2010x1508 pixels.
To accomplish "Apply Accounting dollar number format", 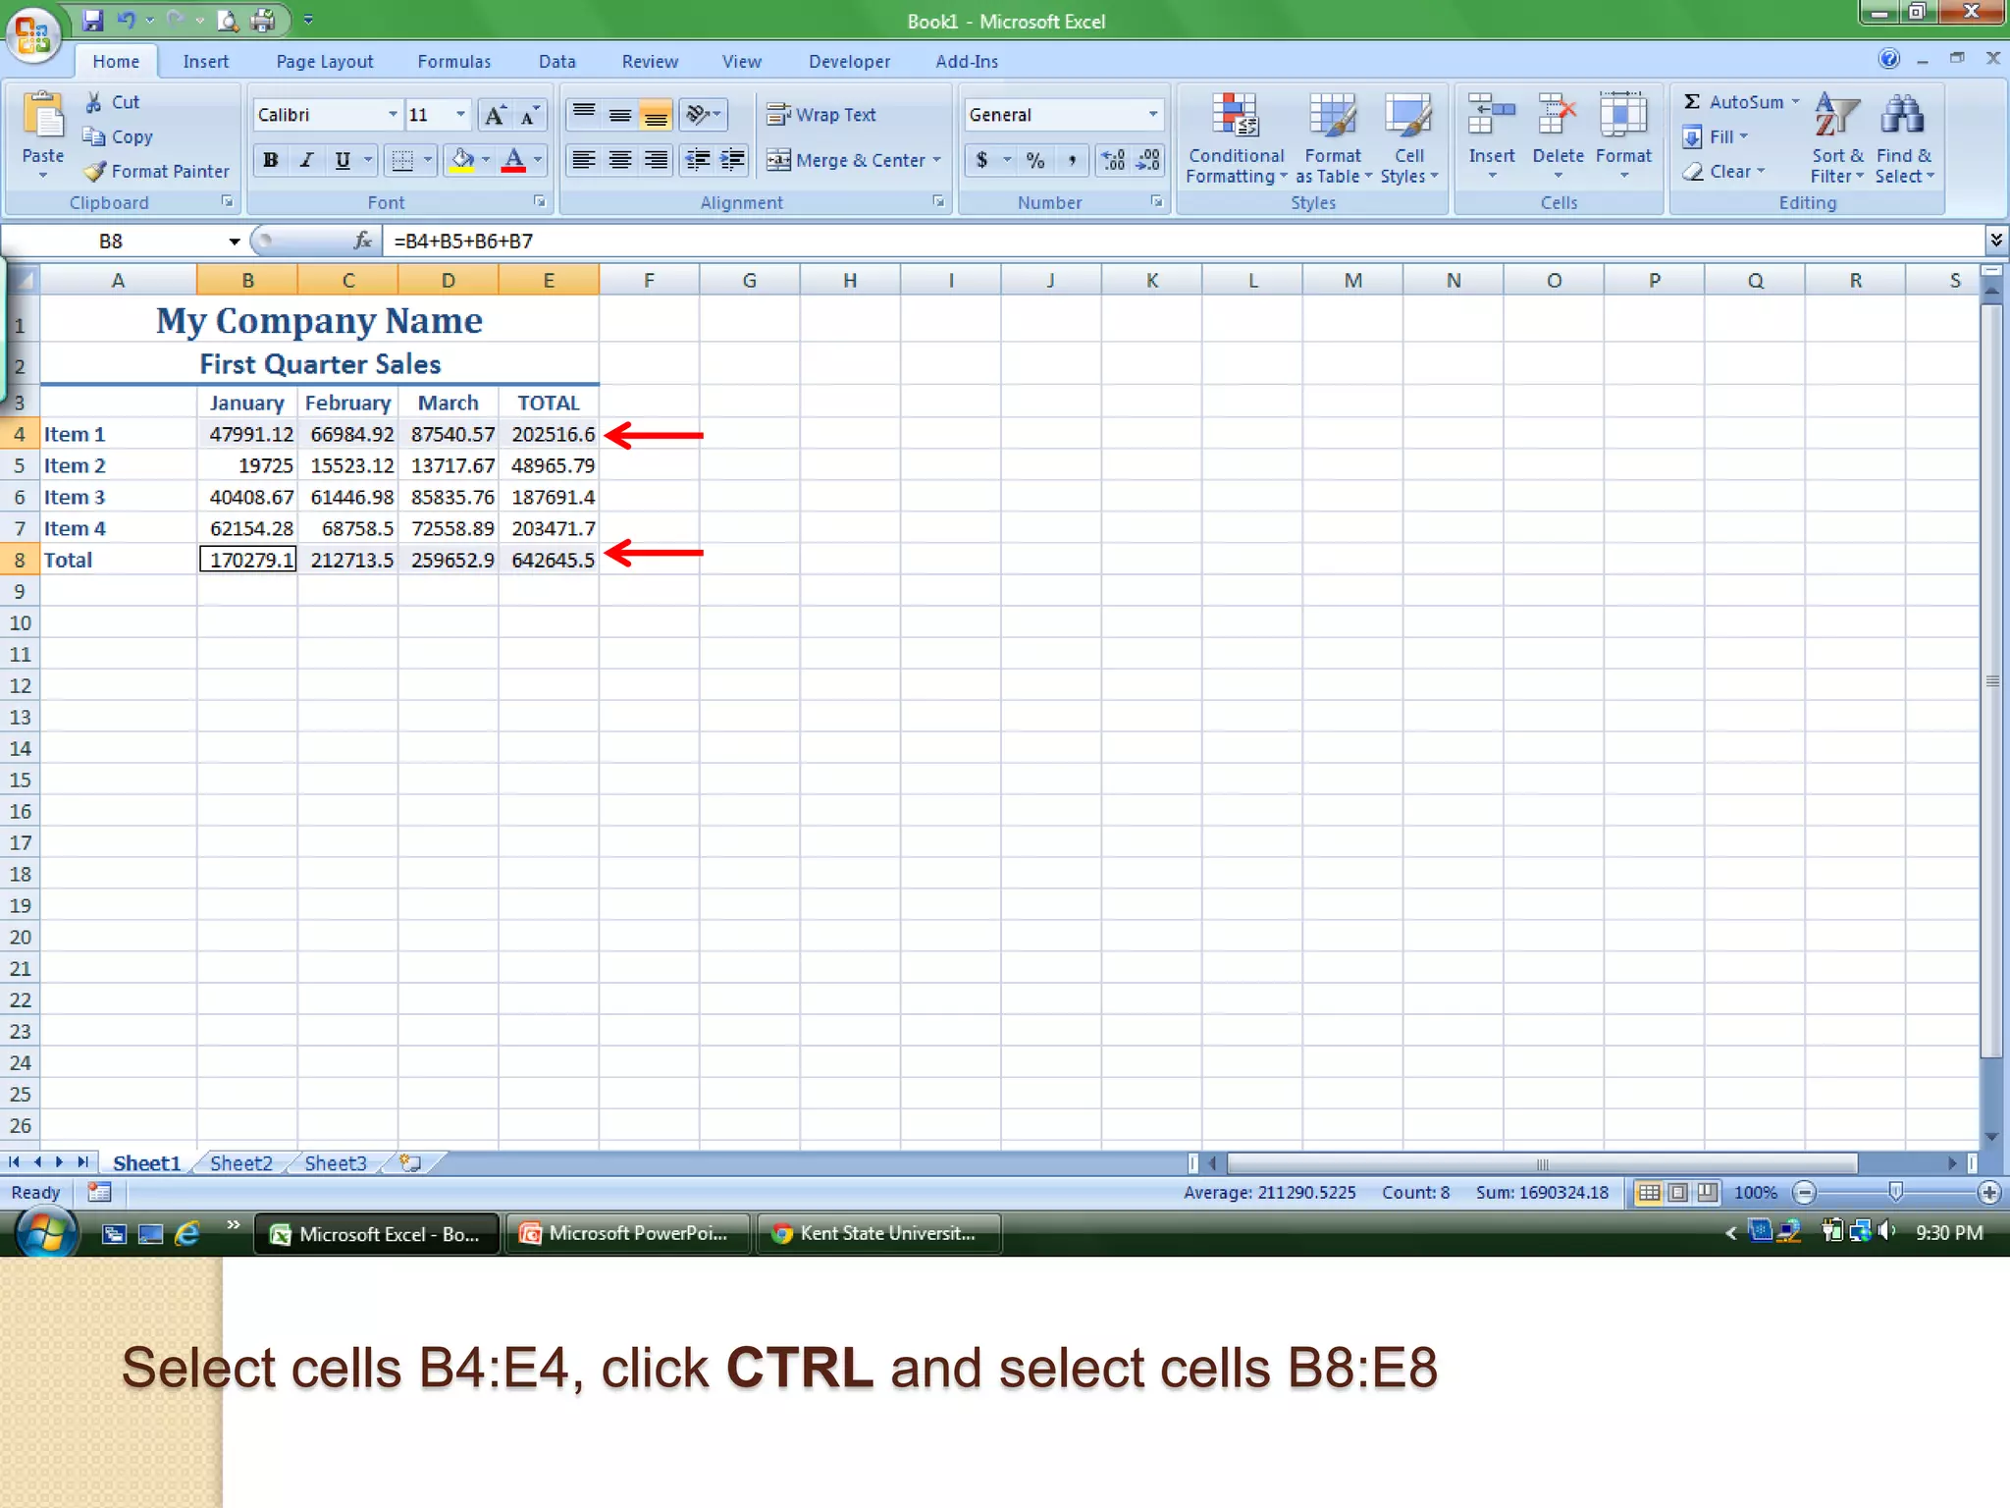I will pyautogui.click(x=981, y=160).
